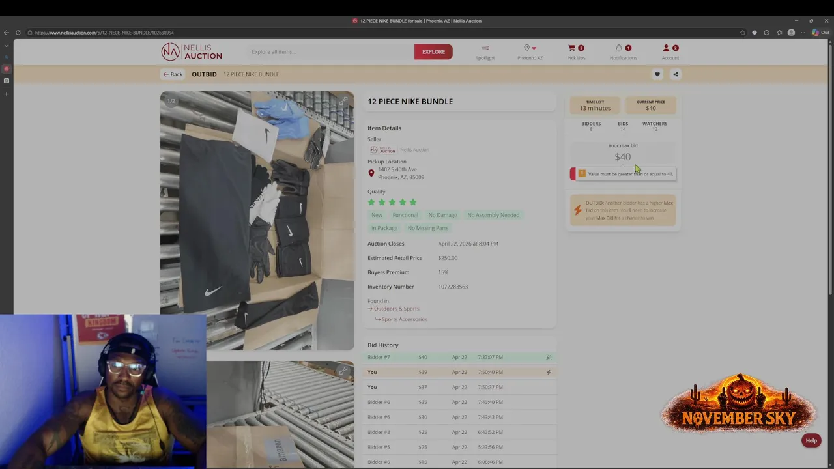
Task: Click the Time Left 13 minutes box
Action: pyautogui.click(x=595, y=106)
